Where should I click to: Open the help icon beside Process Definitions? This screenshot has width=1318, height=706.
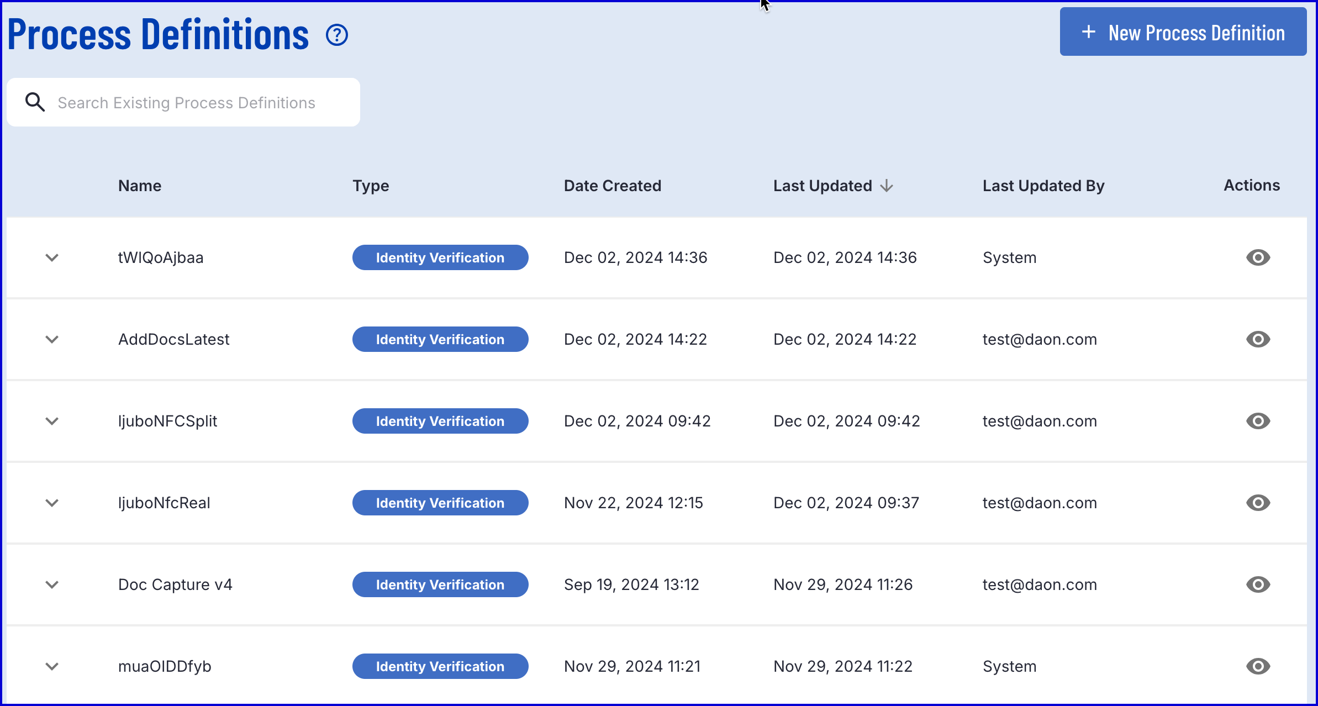click(x=337, y=35)
